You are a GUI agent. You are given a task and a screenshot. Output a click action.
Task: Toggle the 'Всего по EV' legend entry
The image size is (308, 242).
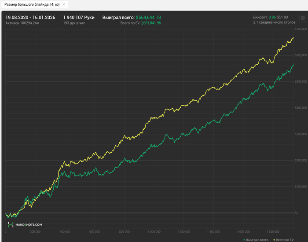tap(283, 240)
